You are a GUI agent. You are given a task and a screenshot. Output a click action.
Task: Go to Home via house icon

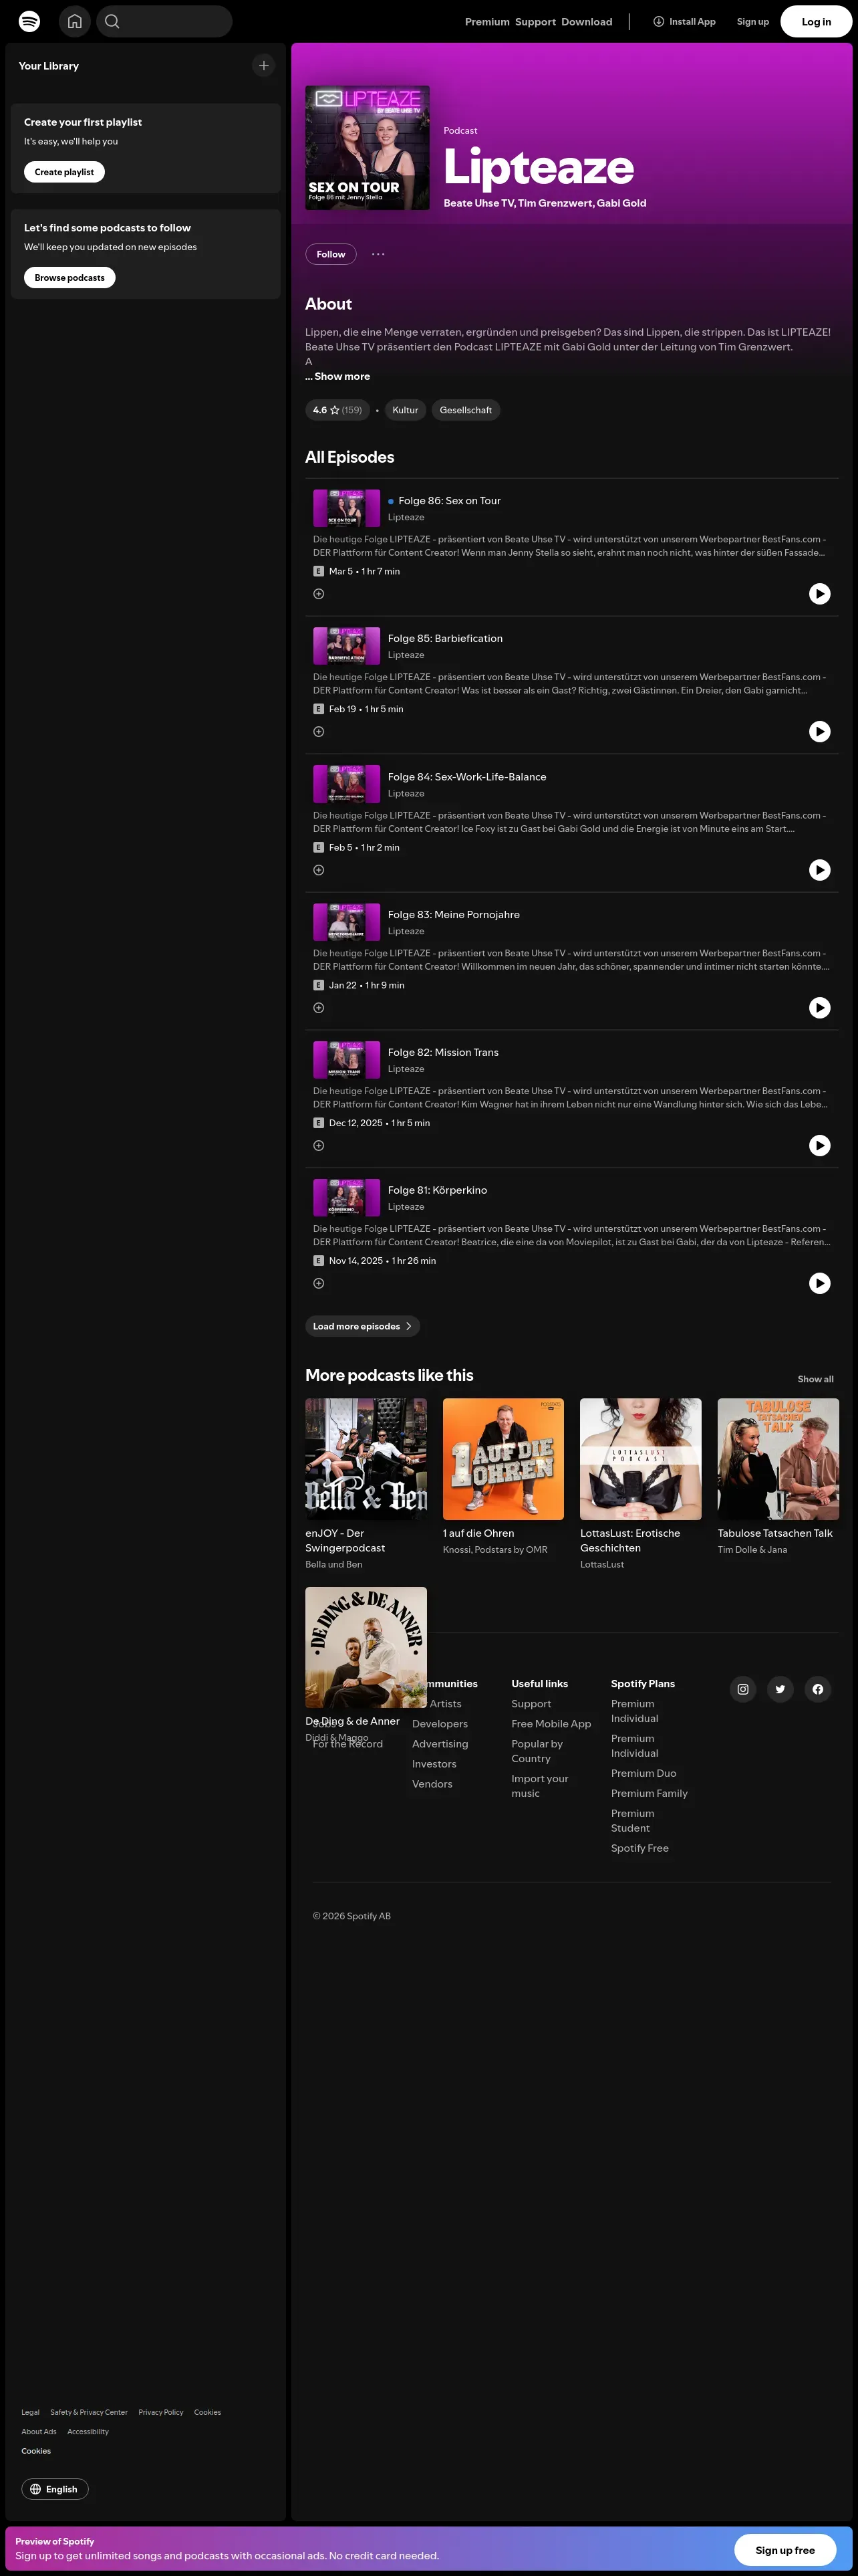(x=75, y=21)
